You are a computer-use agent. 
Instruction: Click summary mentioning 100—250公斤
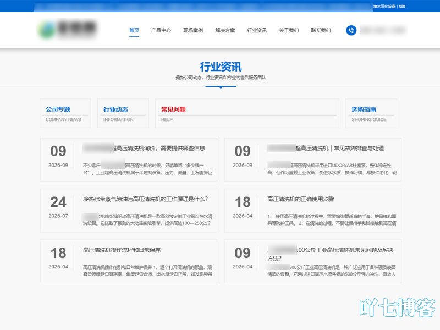pyautogui.click(x=147, y=219)
